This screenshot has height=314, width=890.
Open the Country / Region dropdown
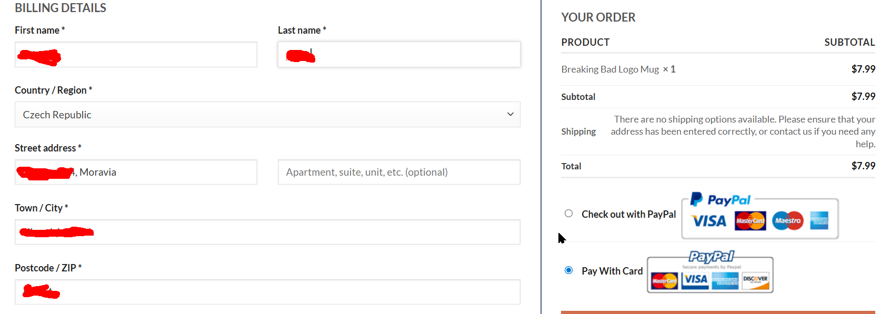[267, 115]
